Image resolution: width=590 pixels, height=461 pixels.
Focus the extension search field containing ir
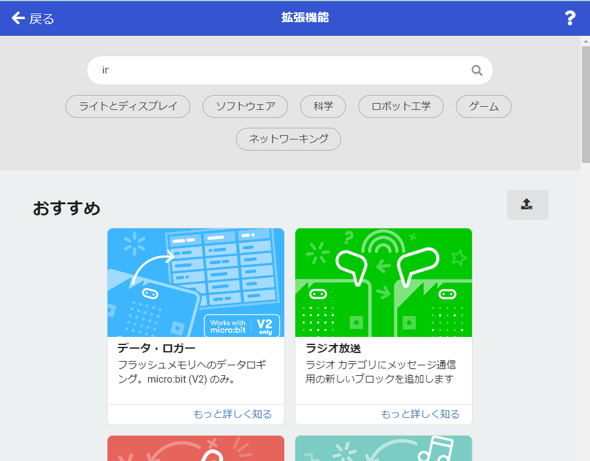click(x=290, y=70)
